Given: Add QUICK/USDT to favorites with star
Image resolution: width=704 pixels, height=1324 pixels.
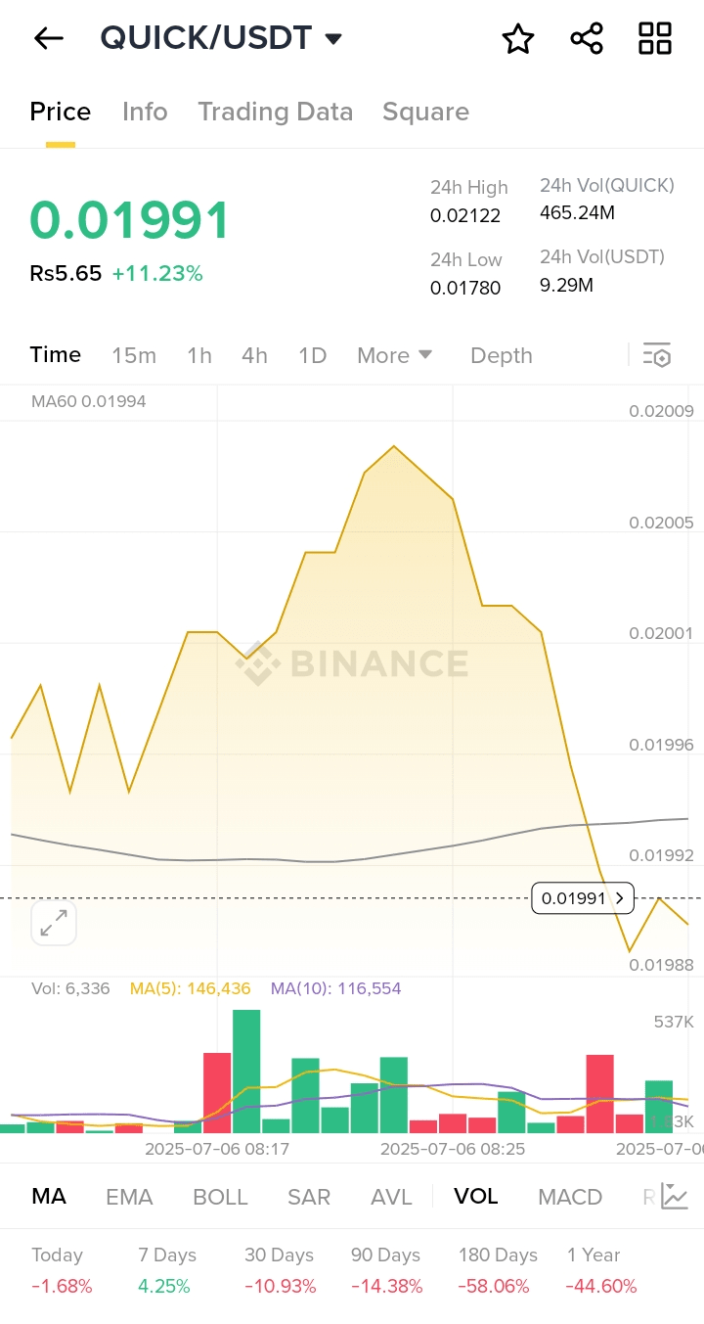Looking at the screenshot, I should (x=517, y=39).
